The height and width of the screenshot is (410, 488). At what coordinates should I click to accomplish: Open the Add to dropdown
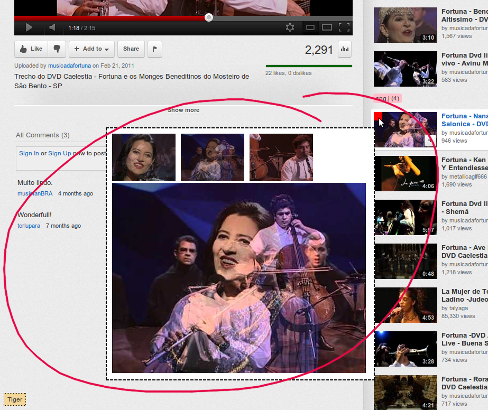[x=91, y=49]
